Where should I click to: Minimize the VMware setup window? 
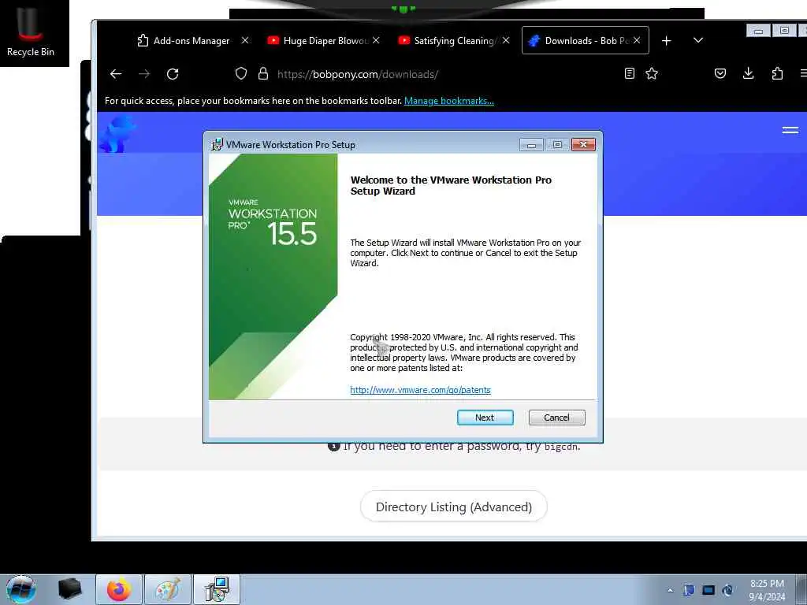[531, 145]
